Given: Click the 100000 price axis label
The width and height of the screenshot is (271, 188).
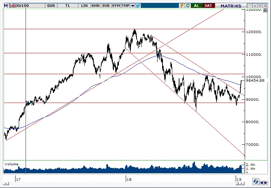Looking at the screenshot, I should click(254, 77).
